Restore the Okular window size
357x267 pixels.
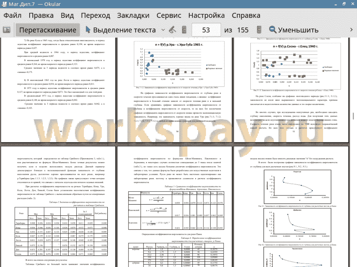pos(344,4)
